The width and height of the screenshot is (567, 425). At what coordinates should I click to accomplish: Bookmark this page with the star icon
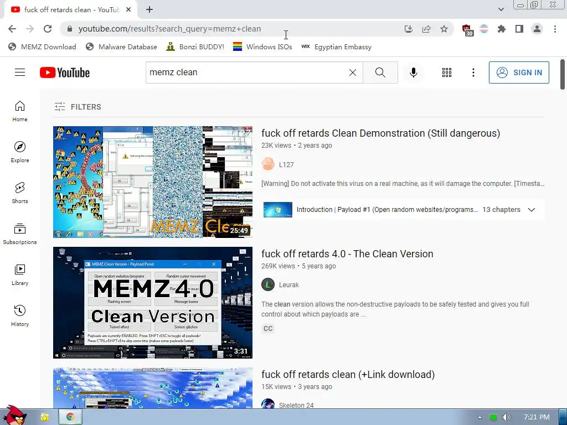[444, 29]
